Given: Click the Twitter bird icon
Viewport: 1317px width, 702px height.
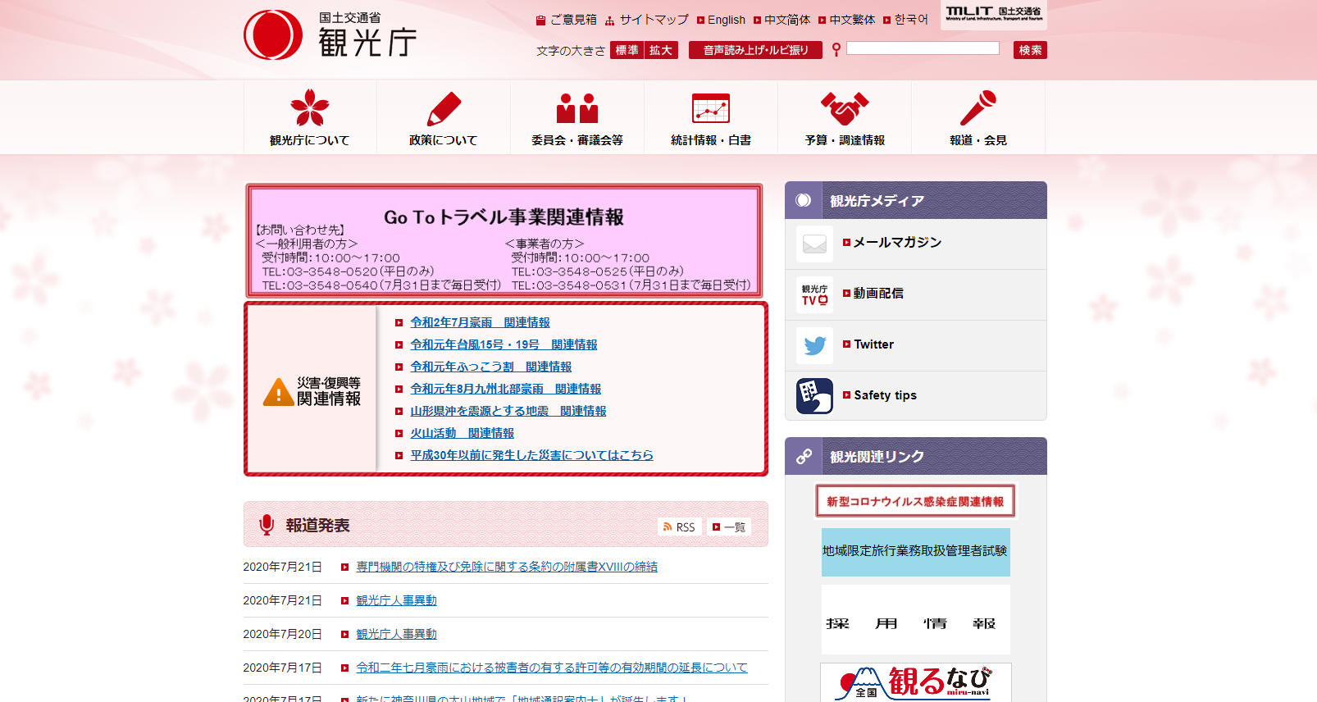Looking at the screenshot, I should (x=814, y=345).
